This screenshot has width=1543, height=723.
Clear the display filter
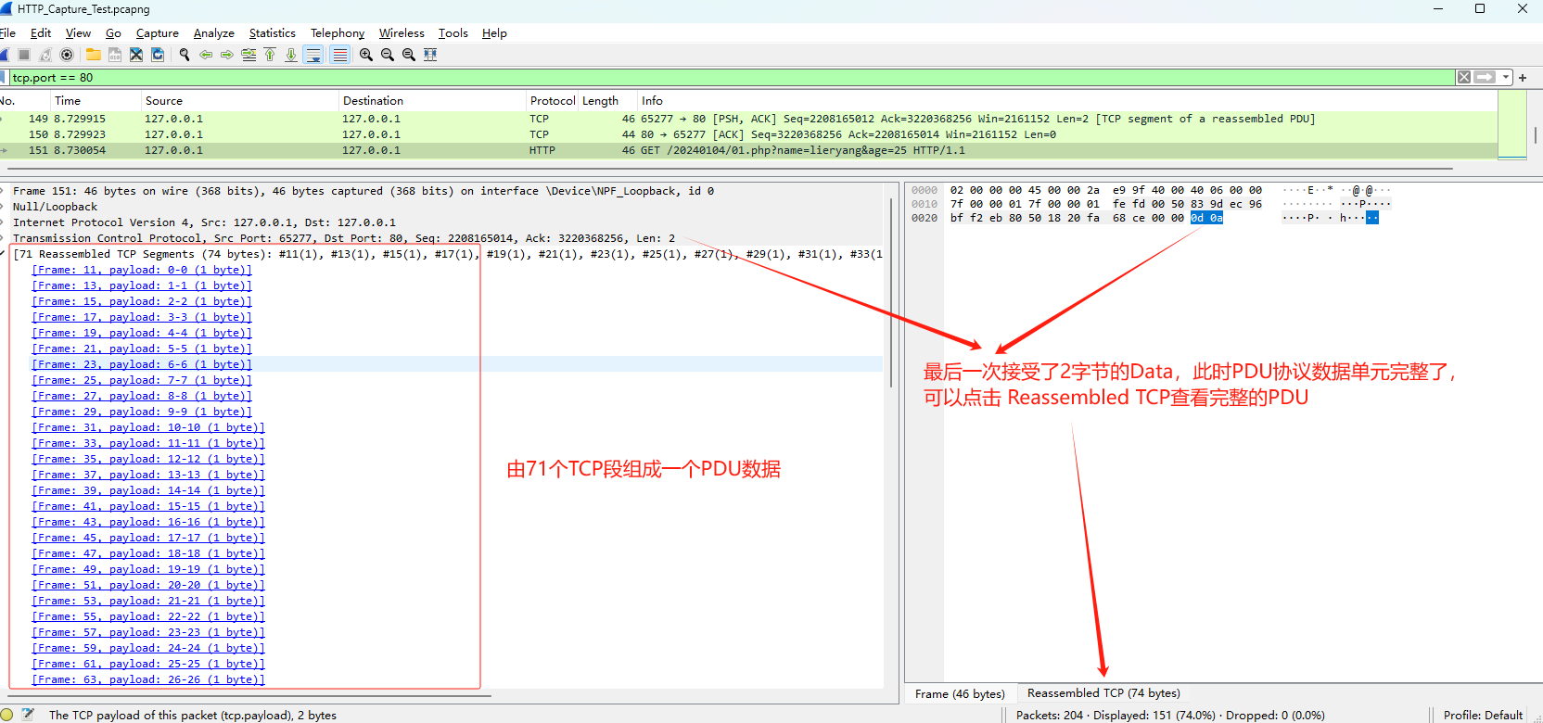click(x=1464, y=78)
